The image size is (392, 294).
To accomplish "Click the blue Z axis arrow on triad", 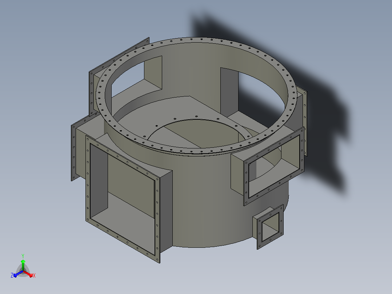I will pyautogui.click(x=18, y=274).
